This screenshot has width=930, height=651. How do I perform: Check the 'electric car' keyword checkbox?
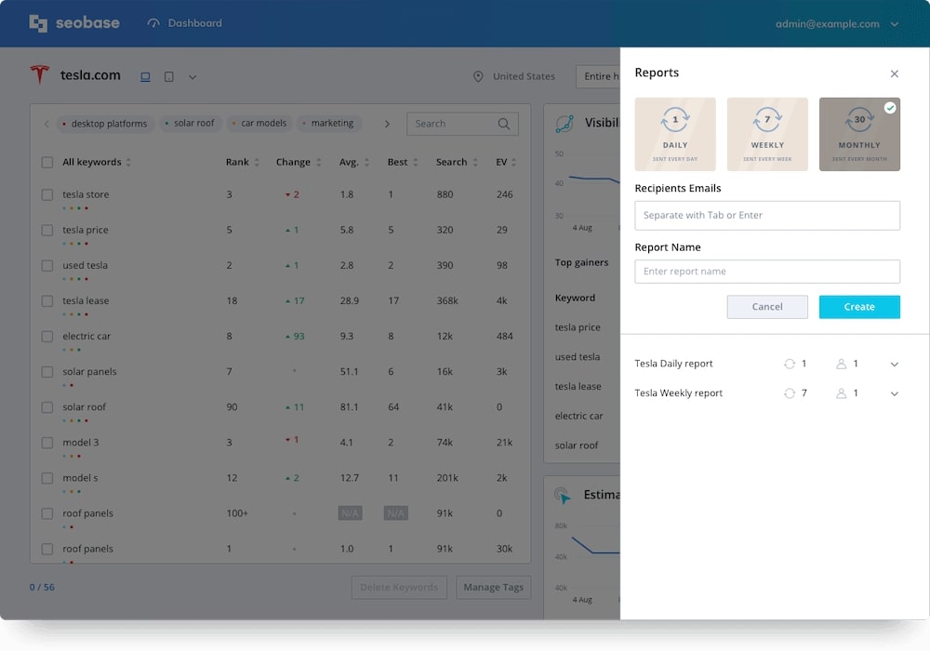click(x=47, y=337)
